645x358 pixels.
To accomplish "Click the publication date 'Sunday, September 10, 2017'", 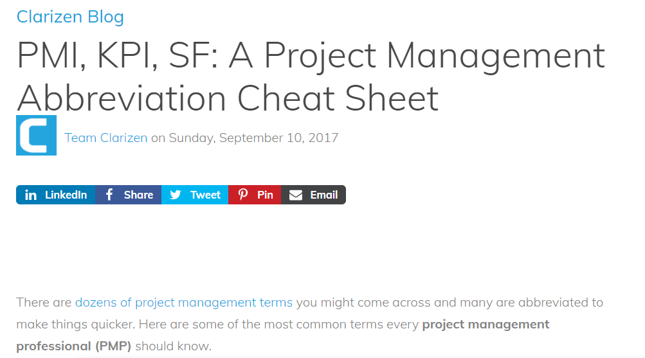I will pos(253,138).
